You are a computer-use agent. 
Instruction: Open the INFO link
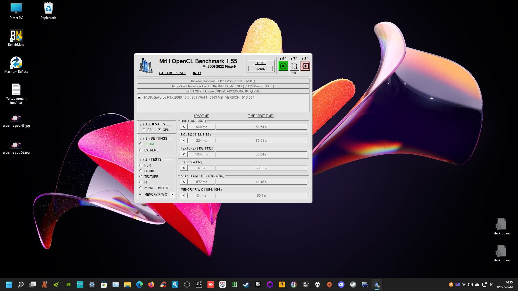(x=197, y=73)
